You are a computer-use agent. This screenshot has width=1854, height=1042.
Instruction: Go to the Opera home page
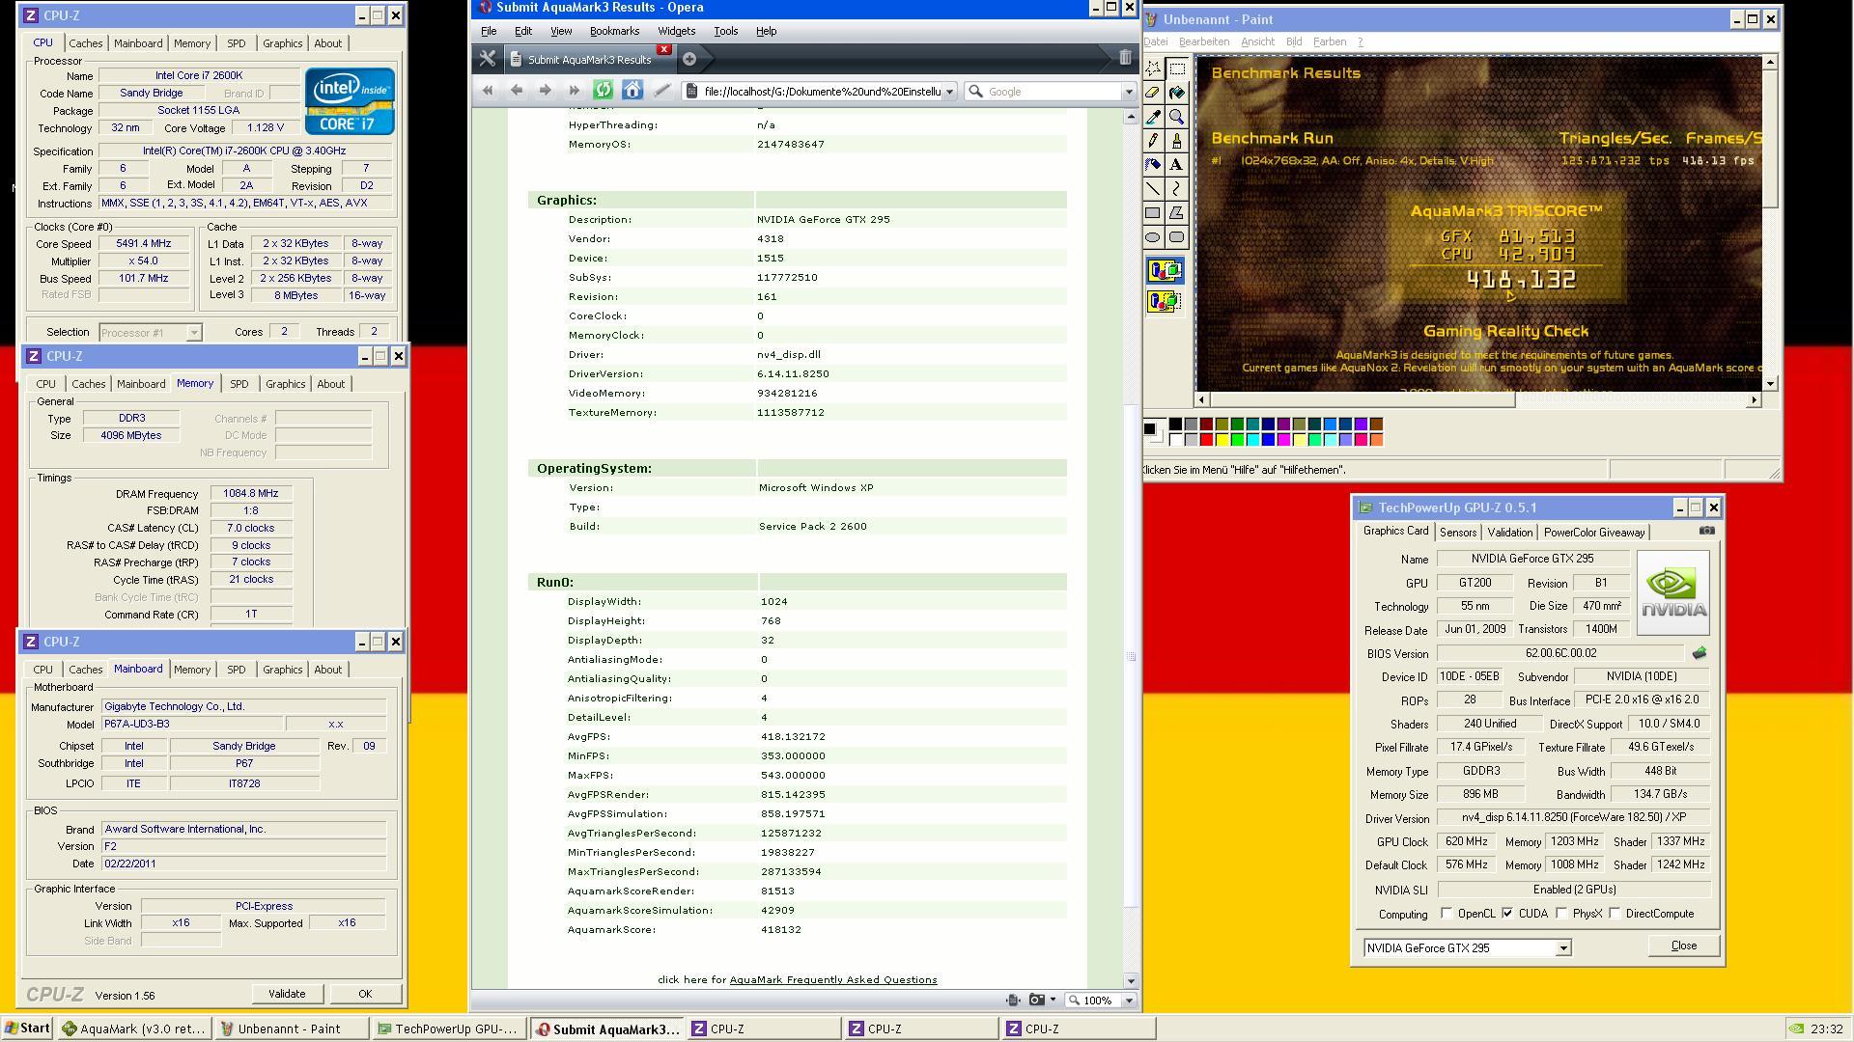pos(632,91)
